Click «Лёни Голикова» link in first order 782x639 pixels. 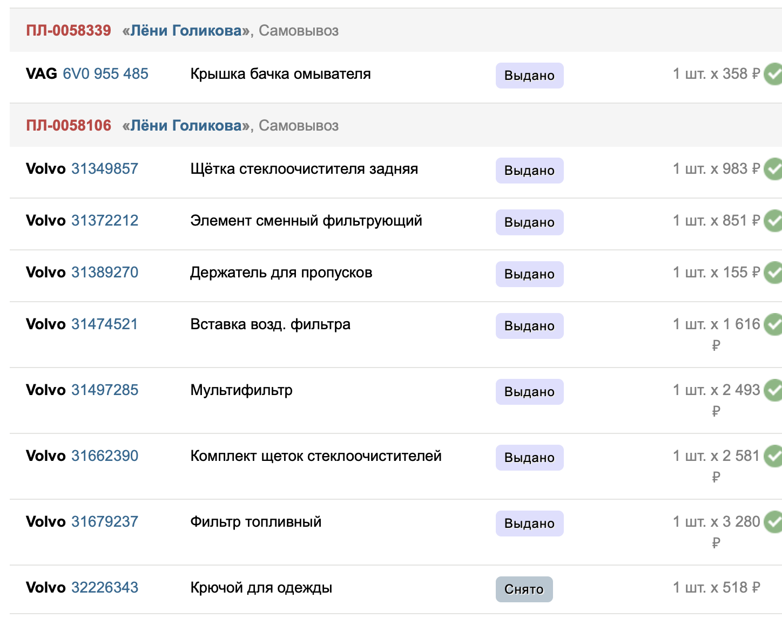[x=186, y=31]
